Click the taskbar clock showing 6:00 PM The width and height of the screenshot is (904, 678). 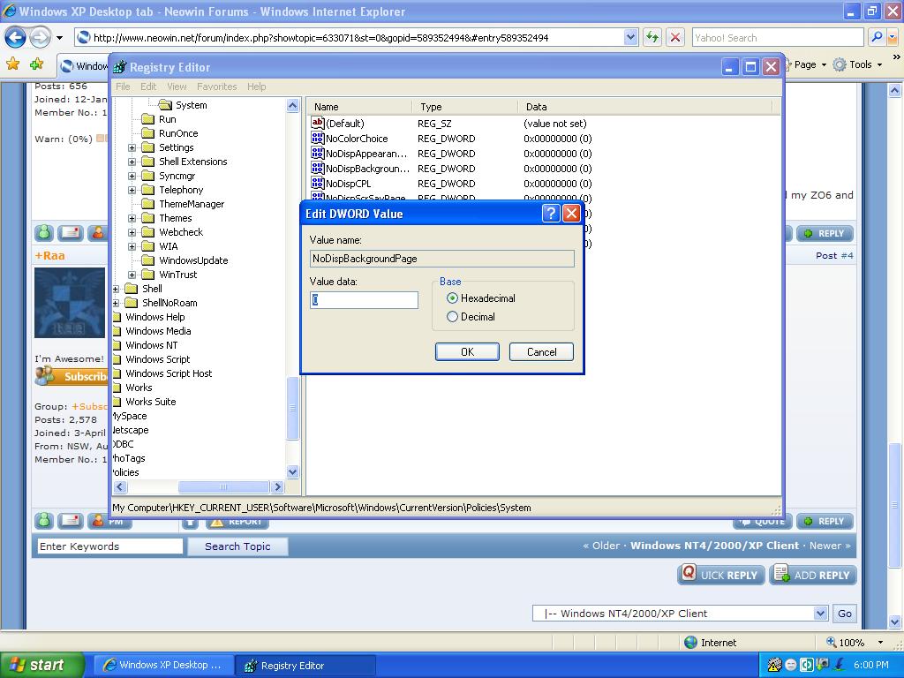click(x=870, y=665)
